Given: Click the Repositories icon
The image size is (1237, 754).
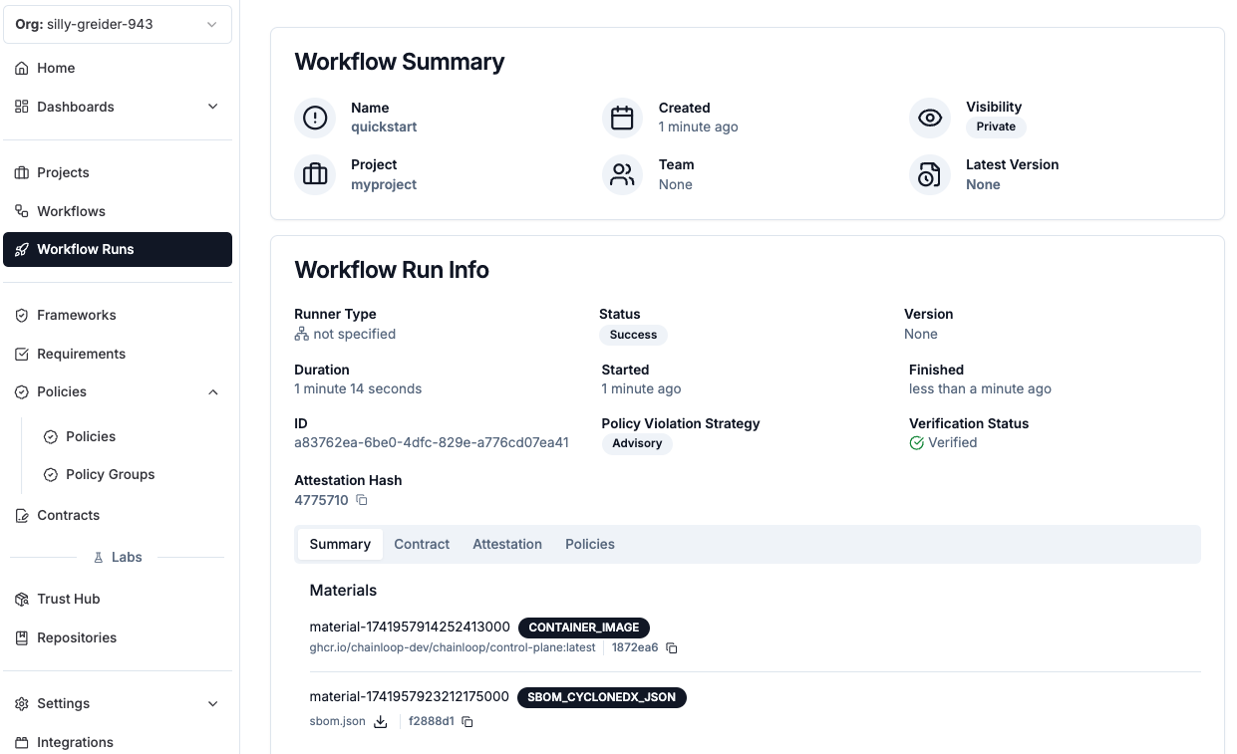Looking at the screenshot, I should point(22,637).
